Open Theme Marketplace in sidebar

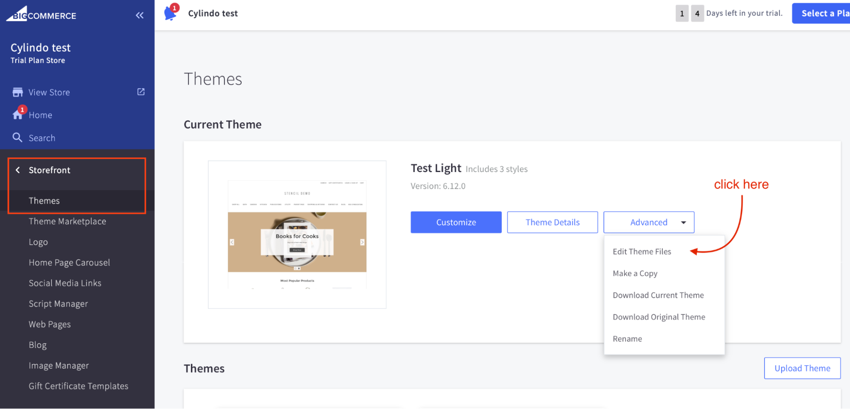coord(68,221)
